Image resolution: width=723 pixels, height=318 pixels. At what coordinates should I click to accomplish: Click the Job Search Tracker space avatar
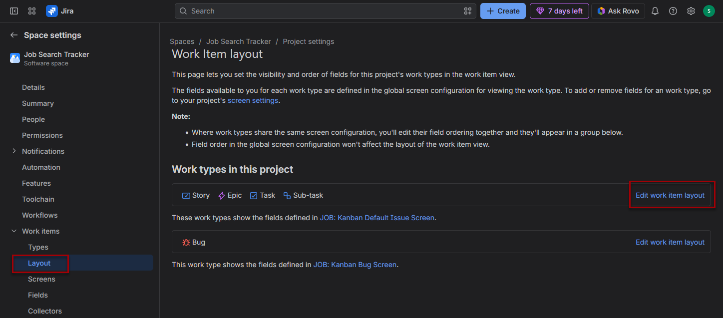click(x=15, y=58)
